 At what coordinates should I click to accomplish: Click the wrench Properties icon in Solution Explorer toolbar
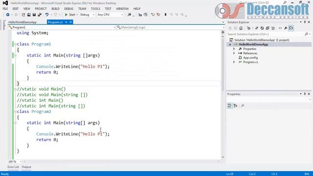pyautogui.click(x=286, y=28)
